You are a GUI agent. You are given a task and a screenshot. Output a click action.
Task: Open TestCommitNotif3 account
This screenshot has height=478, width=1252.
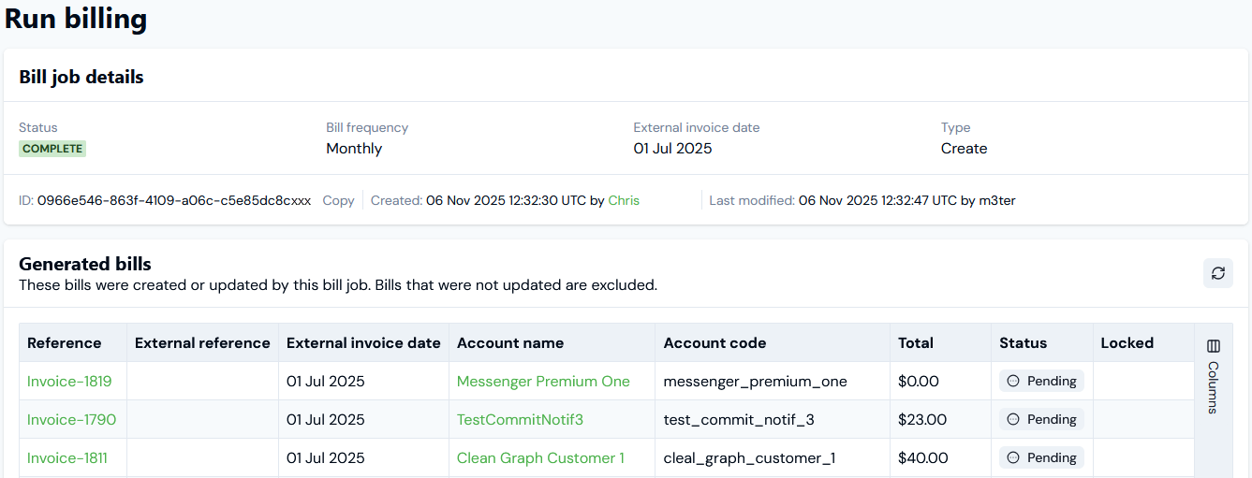point(520,419)
